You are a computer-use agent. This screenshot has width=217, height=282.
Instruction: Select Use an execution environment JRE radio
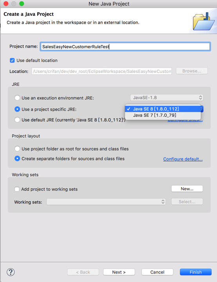point(17,98)
